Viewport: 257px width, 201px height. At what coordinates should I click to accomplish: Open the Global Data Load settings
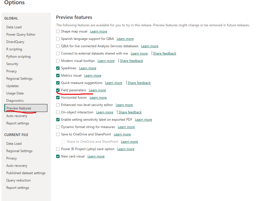(x=14, y=27)
